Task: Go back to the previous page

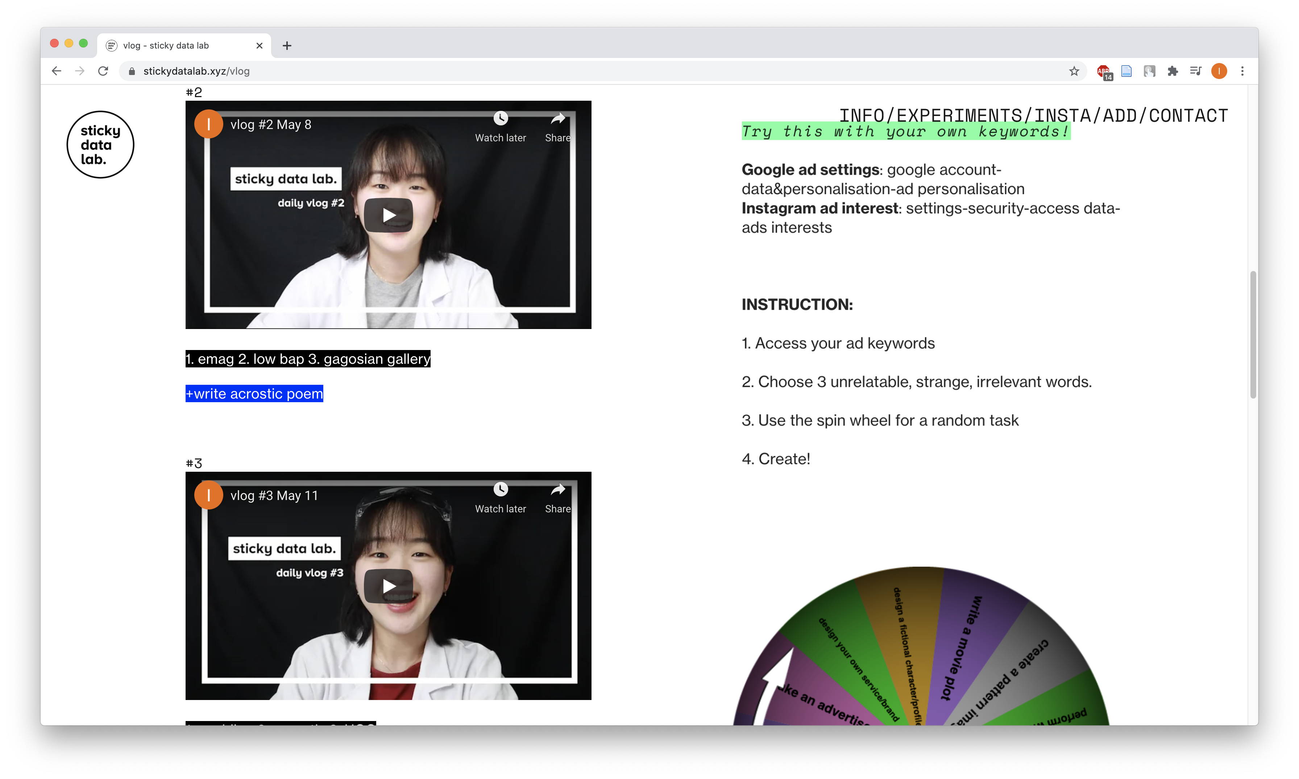Action: pyautogui.click(x=57, y=71)
